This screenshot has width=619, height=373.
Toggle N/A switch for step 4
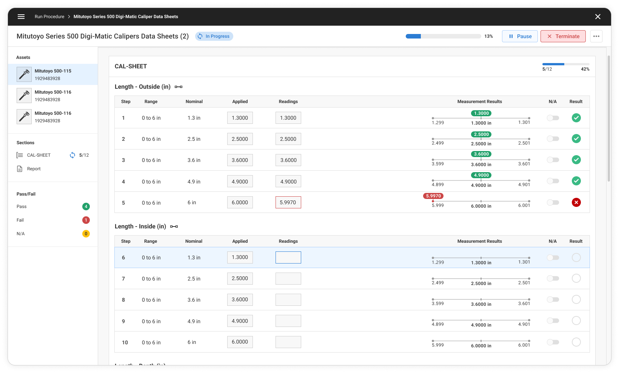point(553,181)
